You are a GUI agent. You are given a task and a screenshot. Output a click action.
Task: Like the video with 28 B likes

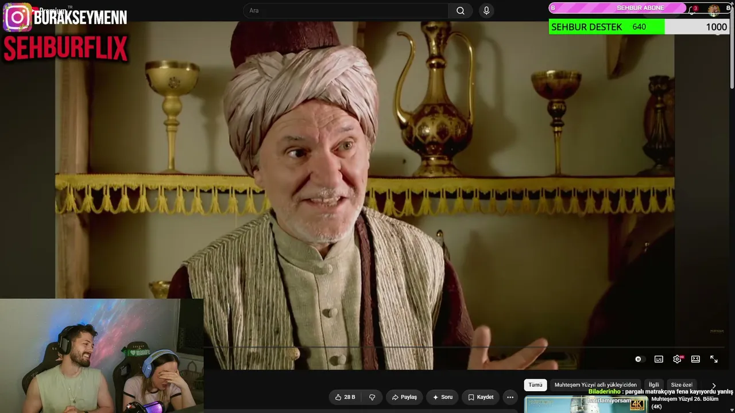click(x=345, y=397)
